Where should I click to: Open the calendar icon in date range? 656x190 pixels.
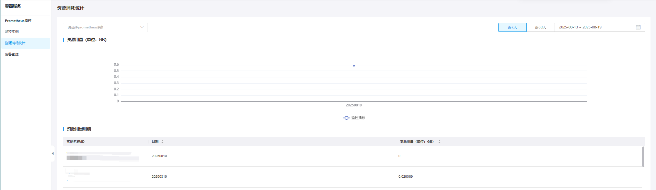coord(638,27)
